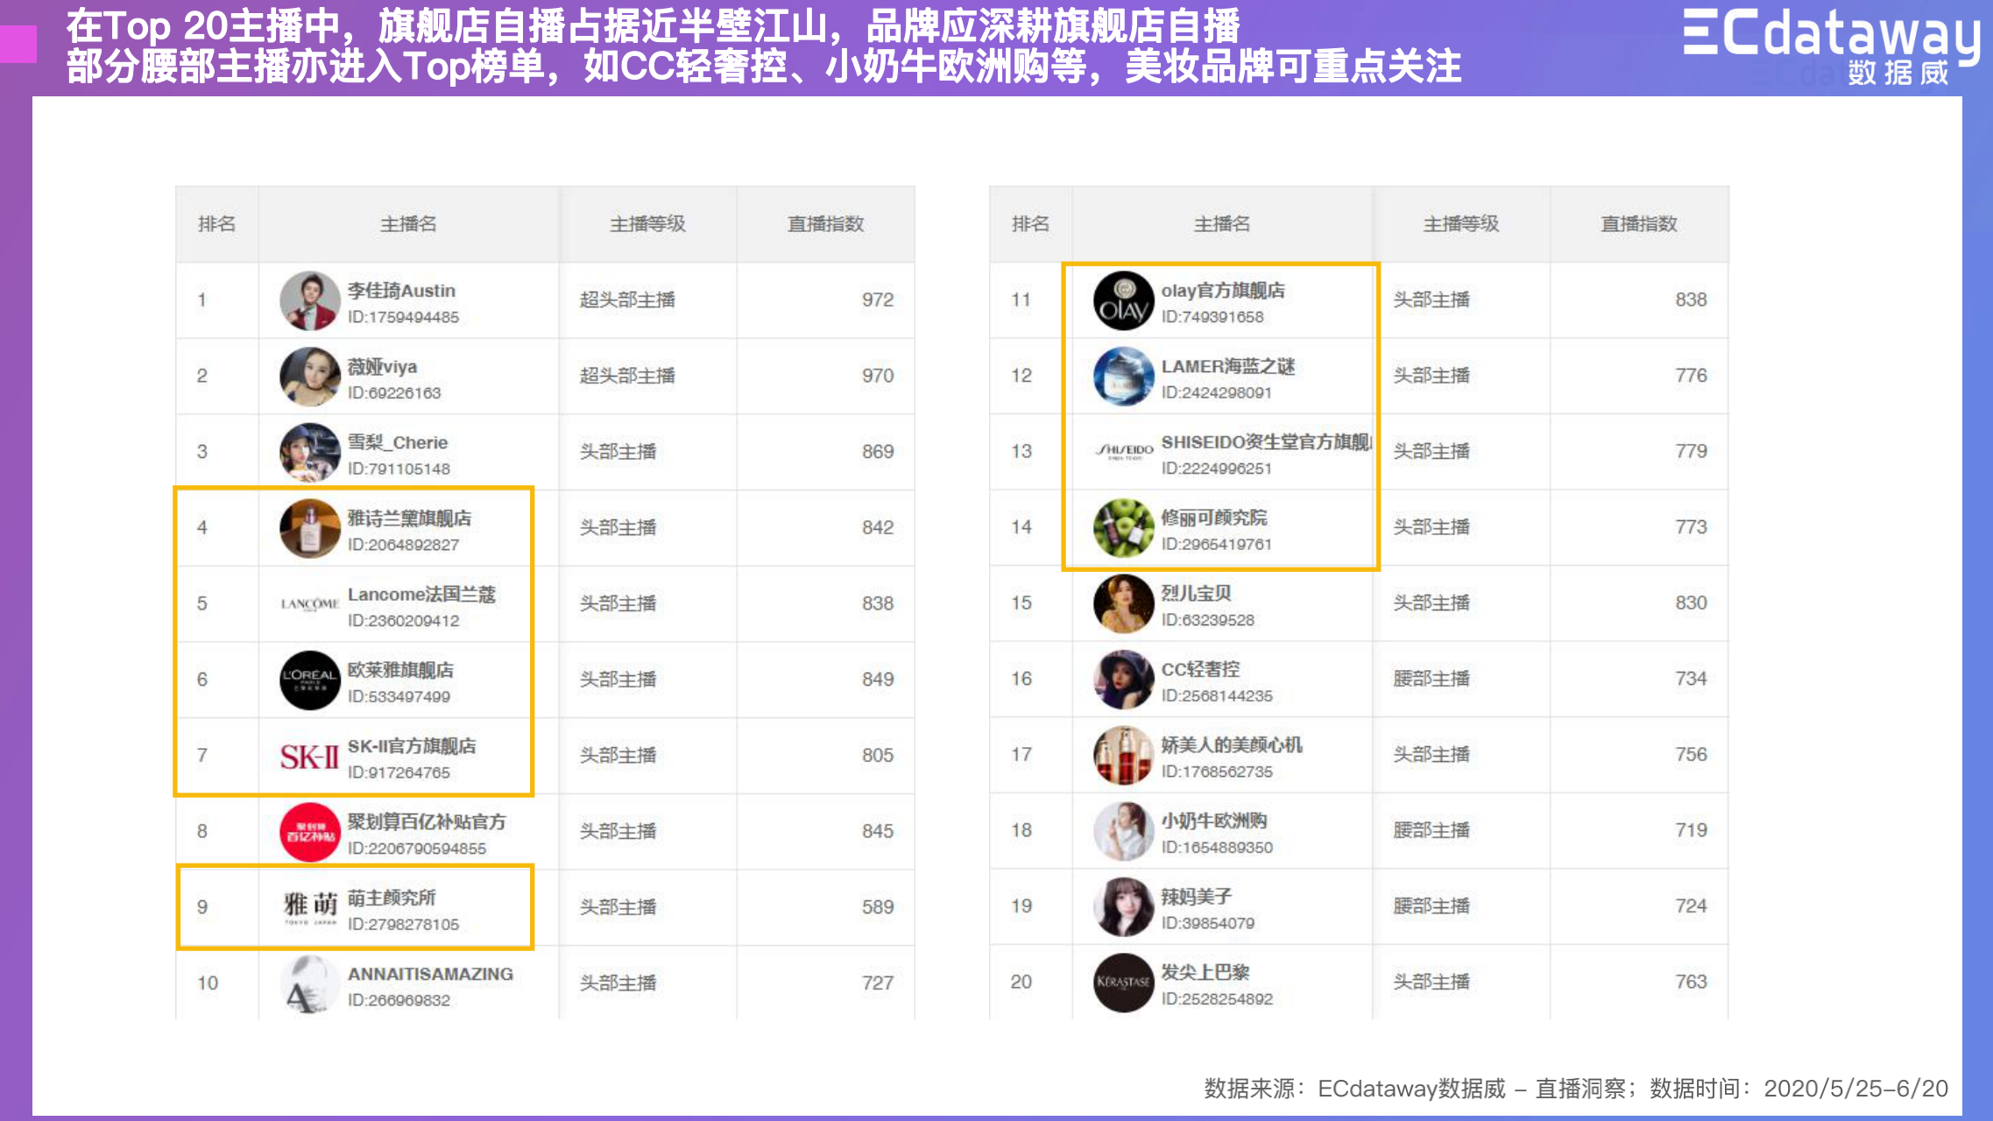Click 烈儿宝贝 avatar photo

[x=1123, y=604]
